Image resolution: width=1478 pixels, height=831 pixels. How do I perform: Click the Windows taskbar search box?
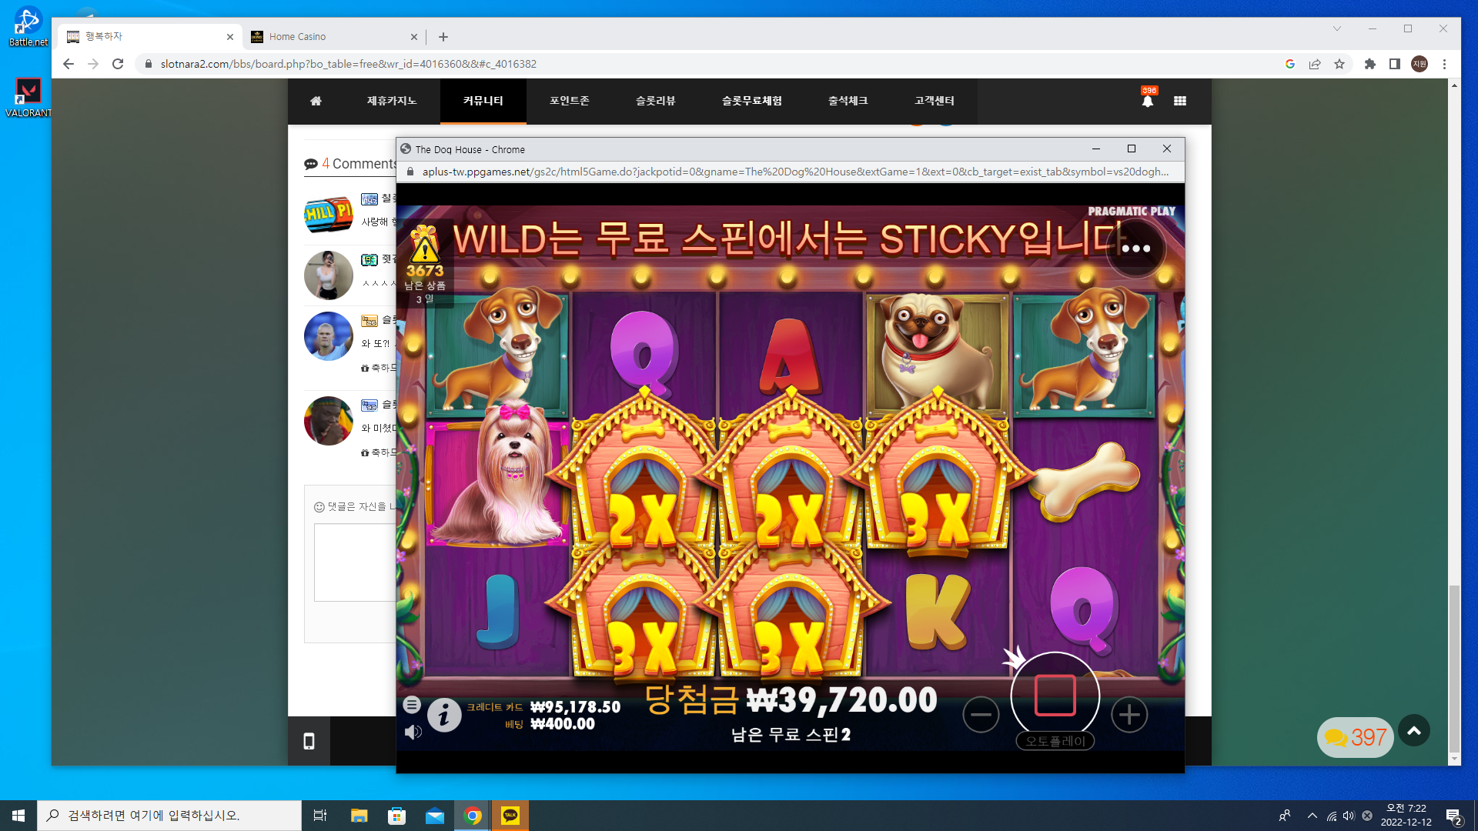[x=169, y=816]
